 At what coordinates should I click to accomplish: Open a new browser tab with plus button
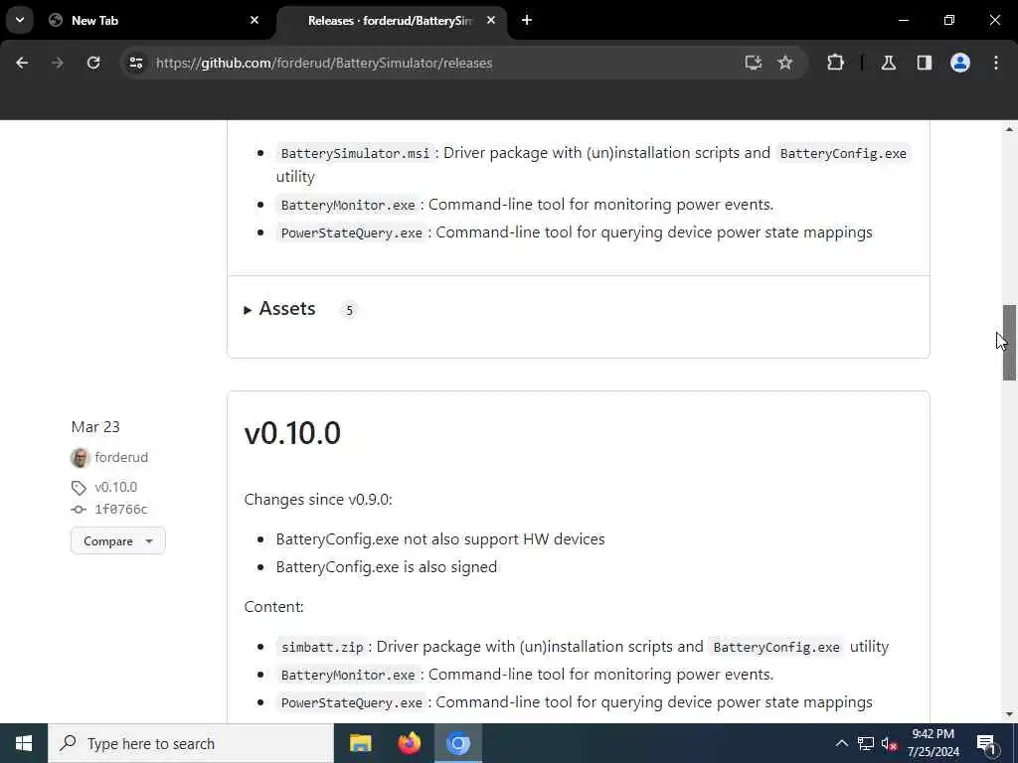coord(527,20)
